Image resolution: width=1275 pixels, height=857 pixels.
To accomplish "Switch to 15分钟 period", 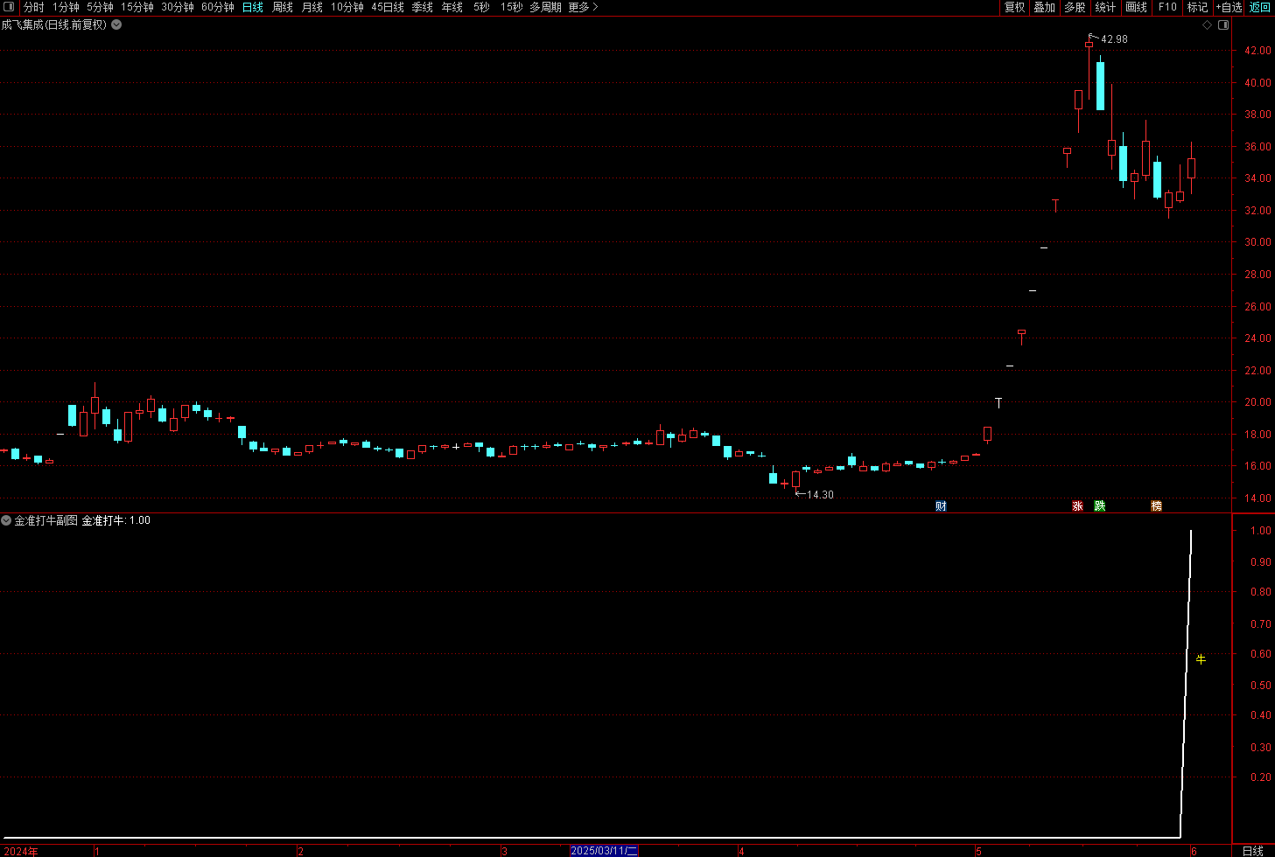I will (x=137, y=7).
